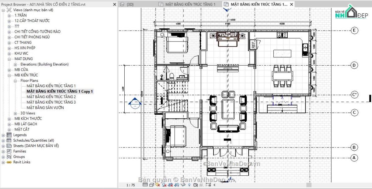Image resolution: width=372 pixels, height=189 pixels.
Task: Open the 1:75 scale selector
Action: (x=131, y=185)
